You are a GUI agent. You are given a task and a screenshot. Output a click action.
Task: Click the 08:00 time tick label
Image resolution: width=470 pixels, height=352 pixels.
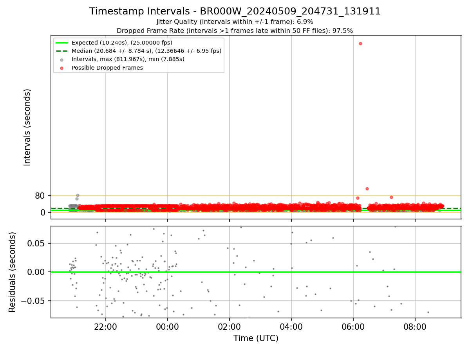pyautogui.click(x=415, y=327)
